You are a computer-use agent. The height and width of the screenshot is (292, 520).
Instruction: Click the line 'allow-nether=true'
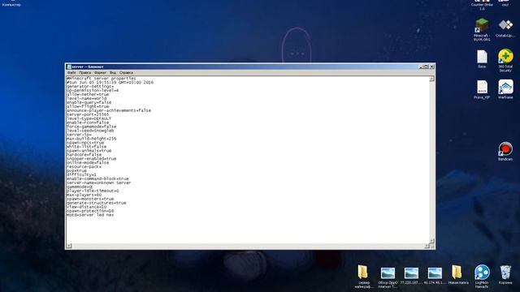[88, 94]
